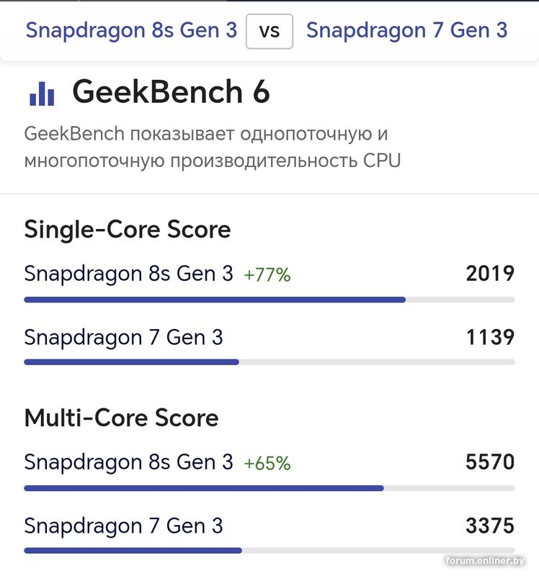Click the GeekBench description text in Russian
Screen dimensions: 539x576
point(212,147)
